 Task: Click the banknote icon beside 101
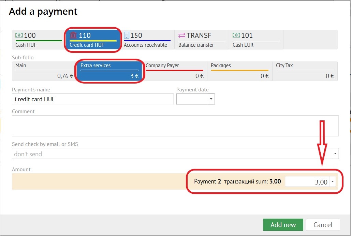tap(236, 35)
